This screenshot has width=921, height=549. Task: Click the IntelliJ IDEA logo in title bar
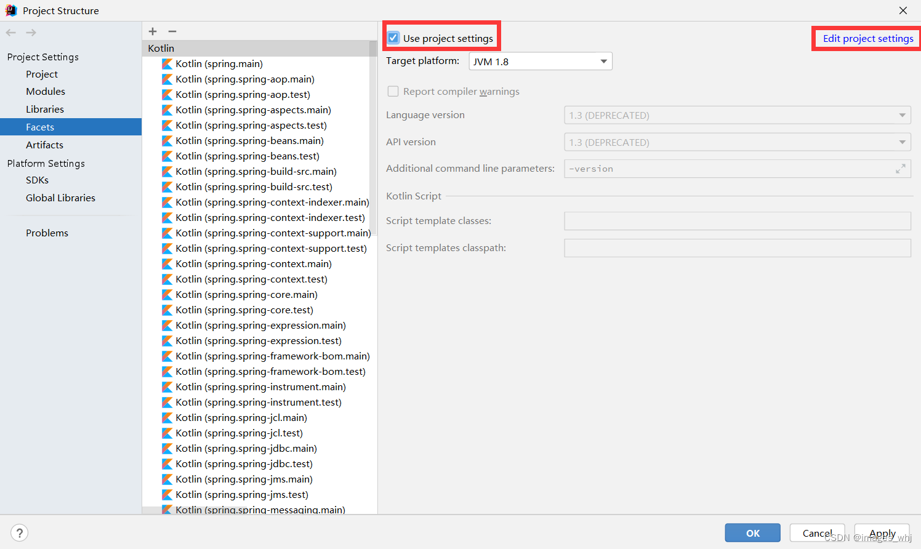pos(11,10)
